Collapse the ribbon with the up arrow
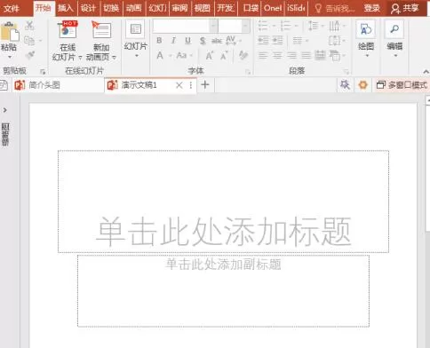The width and height of the screenshot is (430, 348). pyautogui.click(x=426, y=72)
